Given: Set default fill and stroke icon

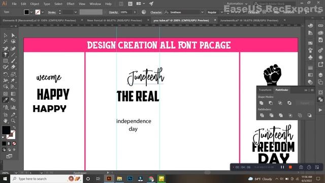Looking at the screenshot, I should (x=4, y=137).
